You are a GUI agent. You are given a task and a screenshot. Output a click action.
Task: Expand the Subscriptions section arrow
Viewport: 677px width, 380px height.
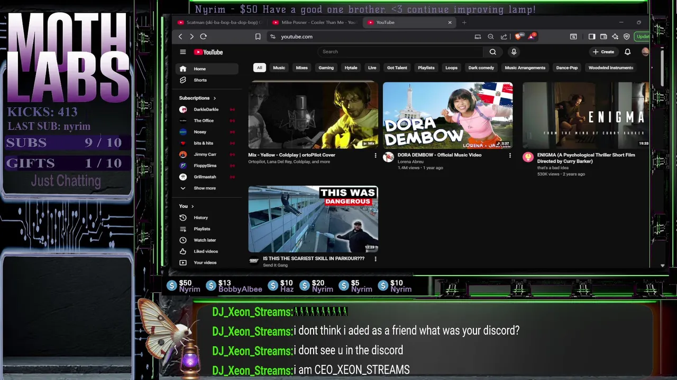tap(214, 98)
